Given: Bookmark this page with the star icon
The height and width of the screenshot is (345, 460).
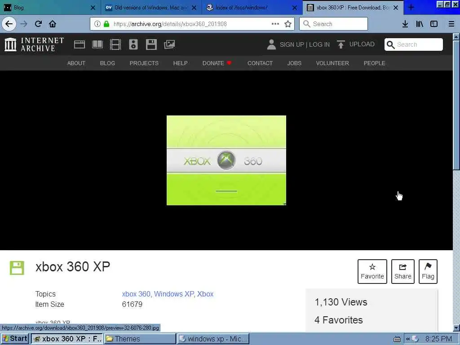Looking at the screenshot, I should [x=288, y=24].
